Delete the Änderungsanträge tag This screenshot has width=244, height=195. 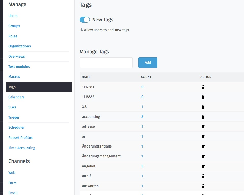point(203,146)
